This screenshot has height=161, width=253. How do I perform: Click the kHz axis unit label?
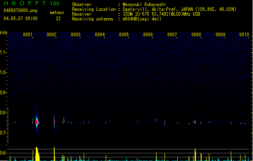coord(4,33)
